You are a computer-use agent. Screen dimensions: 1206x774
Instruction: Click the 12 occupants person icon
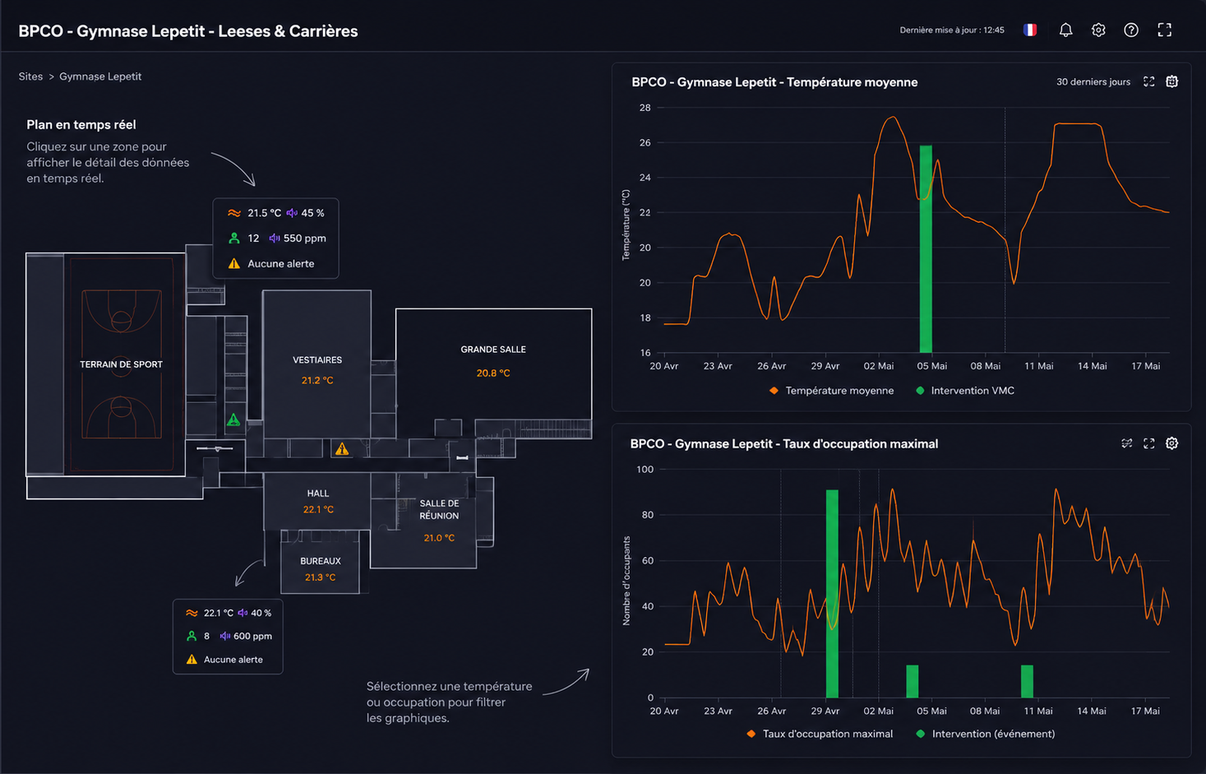(x=234, y=239)
